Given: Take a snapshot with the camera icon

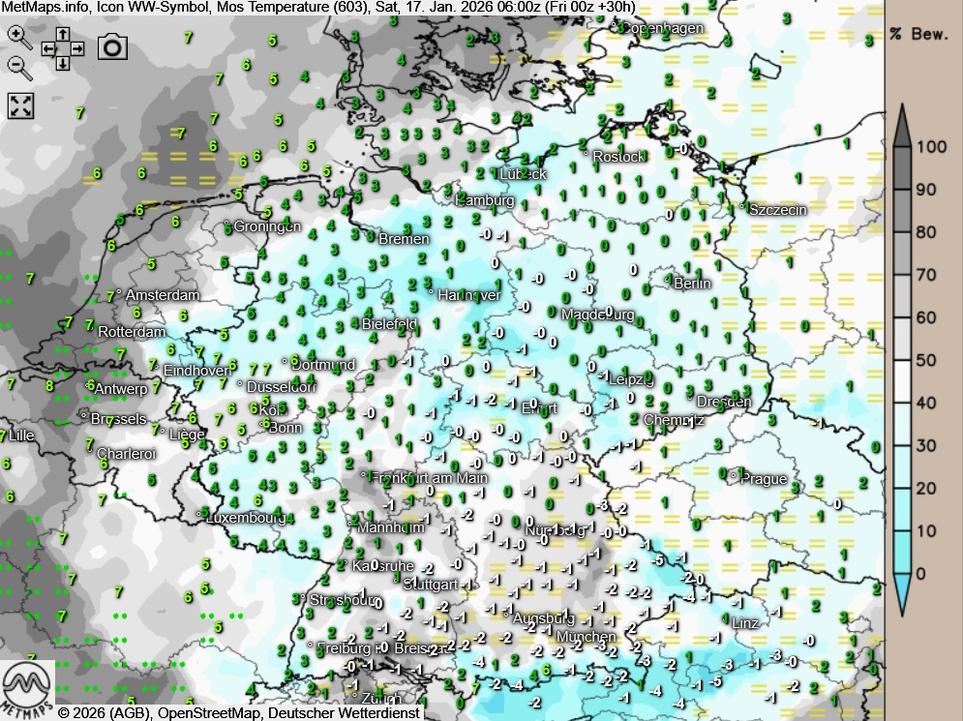Looking at the screenshot, I should [x=112, y=47].
